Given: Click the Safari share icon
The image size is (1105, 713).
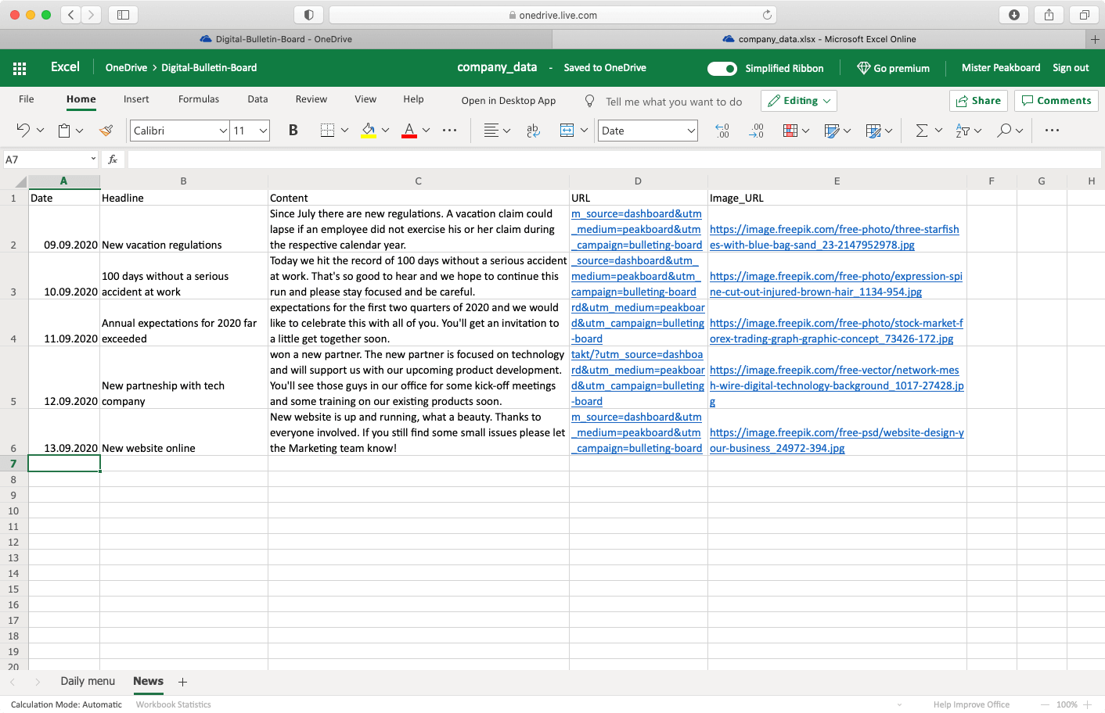Looking at the screenshot, I should tap(1049, 15).
